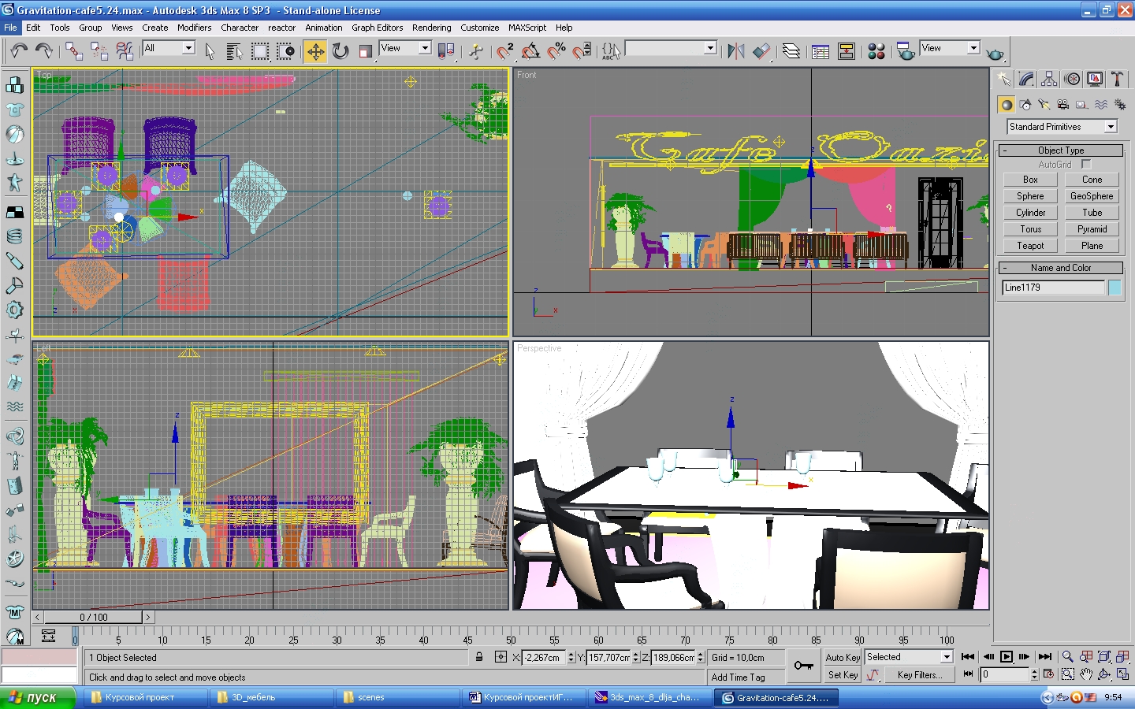The height and width of the screenshot is (709, 1135).
Task: Open the Rendering menu
Action: pyautogui.click(x=431, y=28)
